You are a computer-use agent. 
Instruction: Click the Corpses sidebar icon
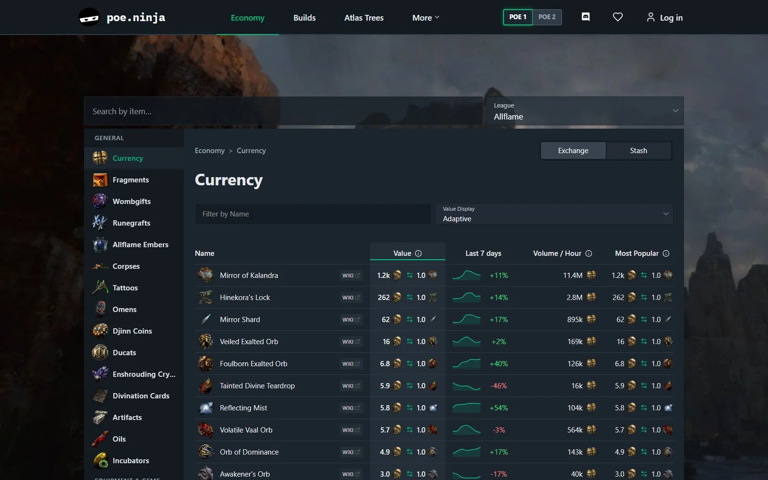(100, 266)
